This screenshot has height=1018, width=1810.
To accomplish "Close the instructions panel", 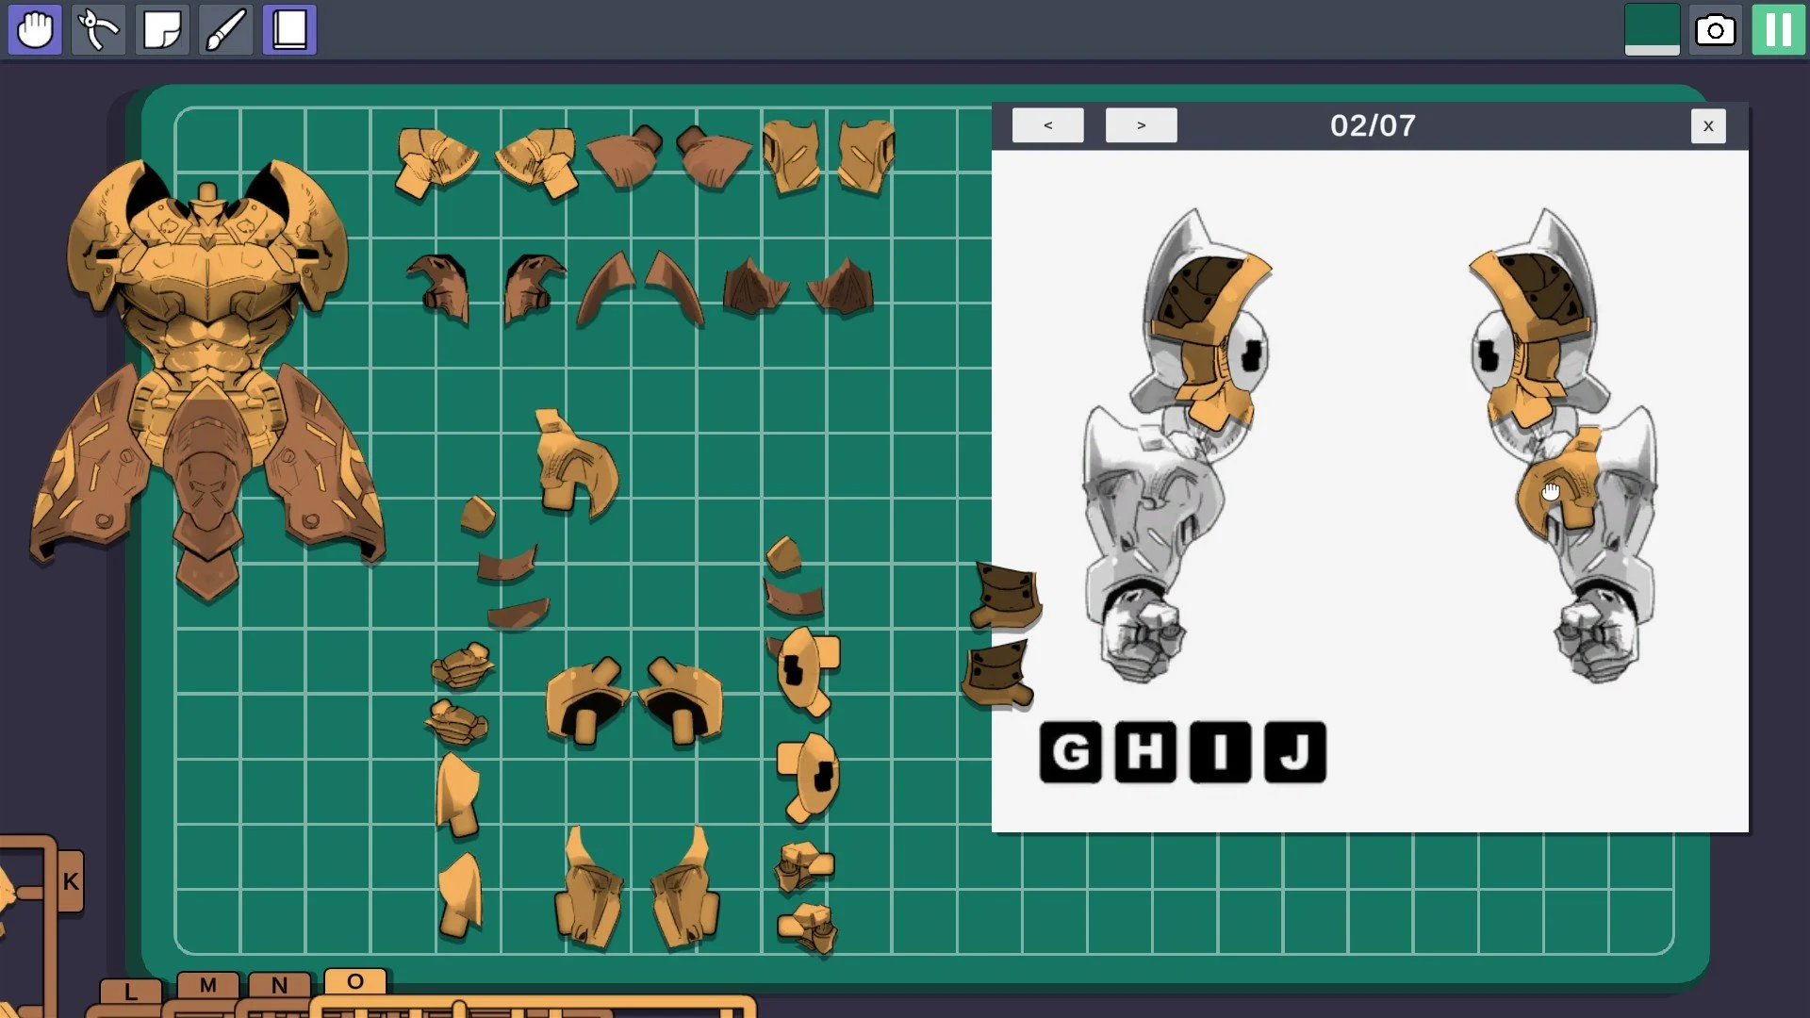I will pyautogui.click(x=1710, y=125).
